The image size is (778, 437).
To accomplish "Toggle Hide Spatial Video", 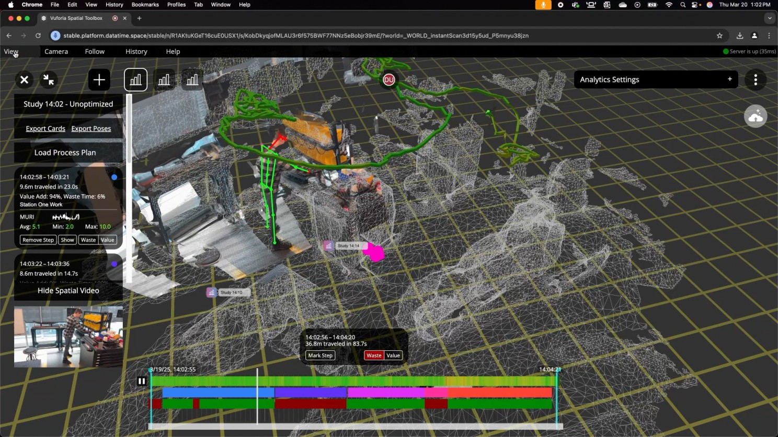I will pos(68,291).
